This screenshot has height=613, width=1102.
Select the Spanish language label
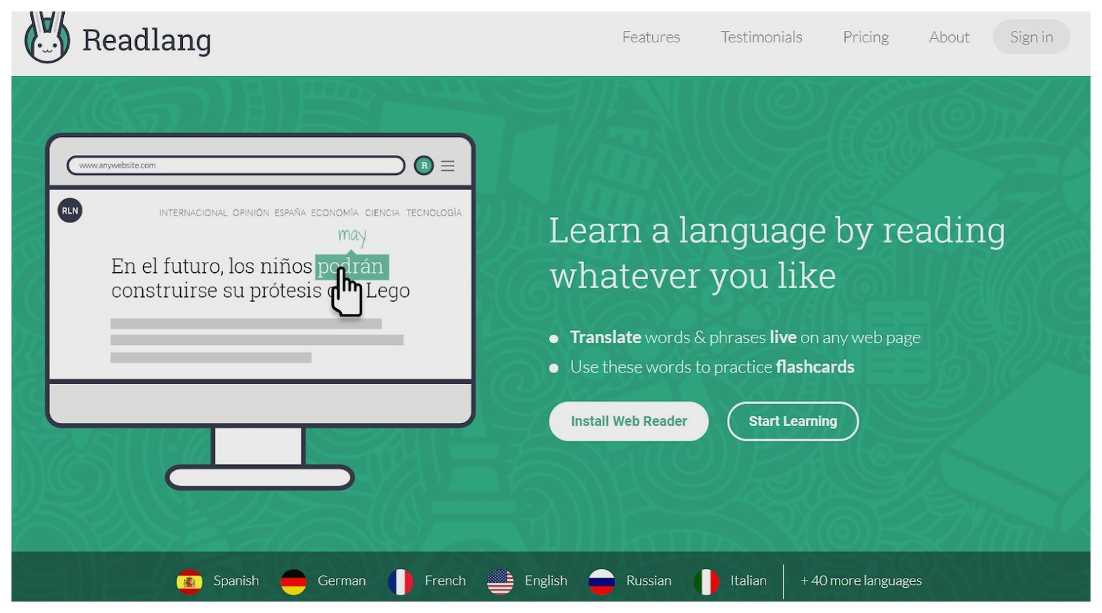click(x=236, y=581)
